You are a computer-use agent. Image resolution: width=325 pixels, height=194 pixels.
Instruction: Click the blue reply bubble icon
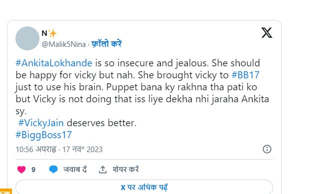click(53, 170)
